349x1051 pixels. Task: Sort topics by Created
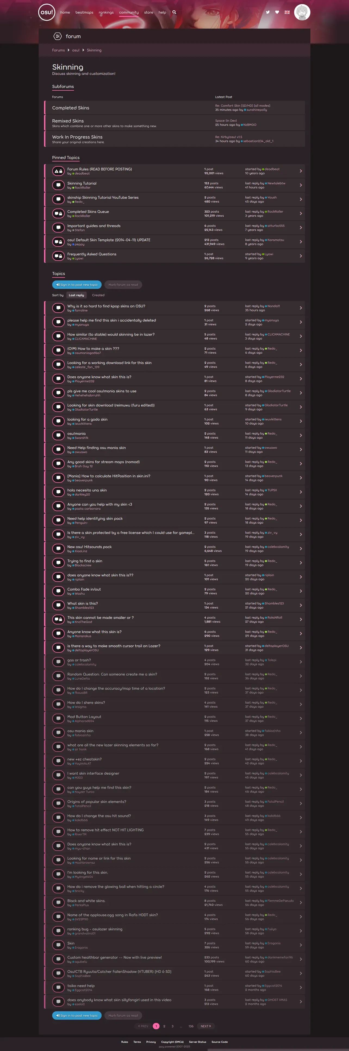click(98, 295)
